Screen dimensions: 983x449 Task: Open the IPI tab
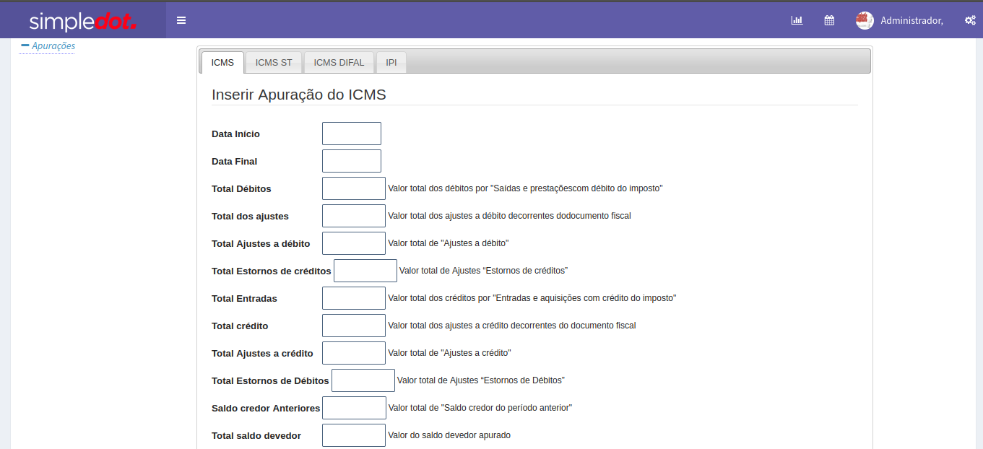391,63
